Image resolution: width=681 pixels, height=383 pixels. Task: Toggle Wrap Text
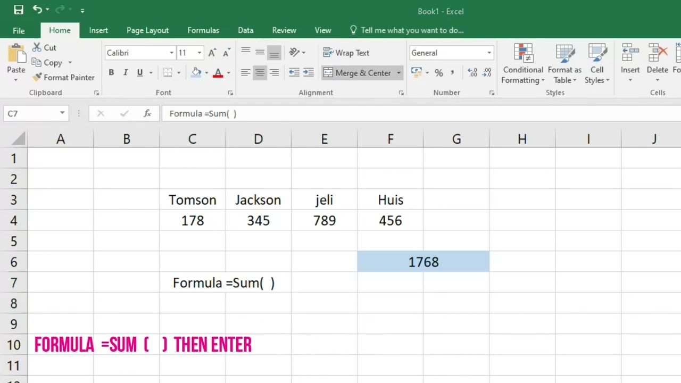[x=346, y=53]
